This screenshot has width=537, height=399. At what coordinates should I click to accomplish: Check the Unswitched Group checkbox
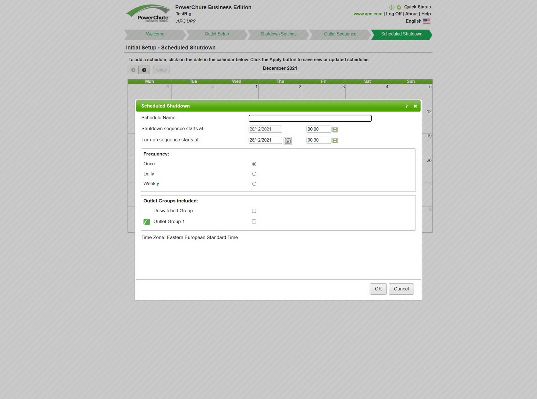coord(254,211)
